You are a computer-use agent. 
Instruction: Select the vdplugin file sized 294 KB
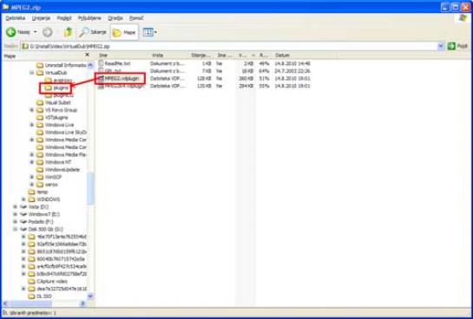click(101, 86)
